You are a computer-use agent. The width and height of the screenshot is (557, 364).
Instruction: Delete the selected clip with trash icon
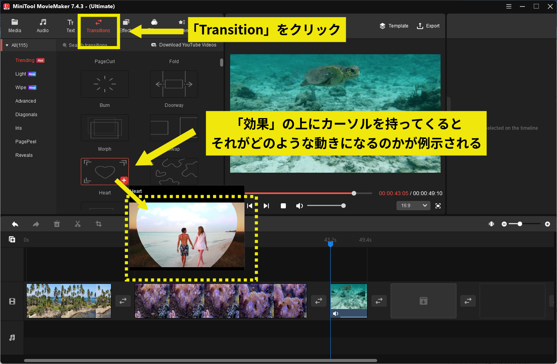(57, 224)
